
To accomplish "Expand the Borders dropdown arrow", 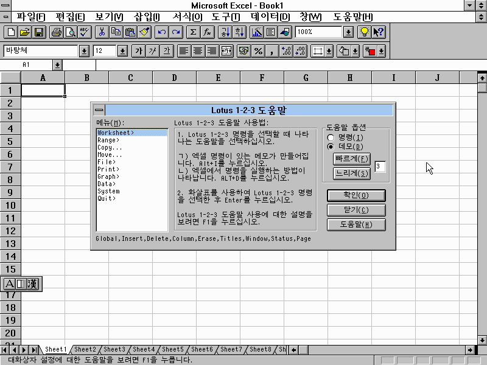I will (329, 51).
